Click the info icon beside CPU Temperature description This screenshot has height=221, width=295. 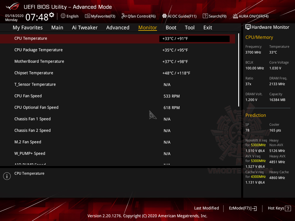[7, 176]
